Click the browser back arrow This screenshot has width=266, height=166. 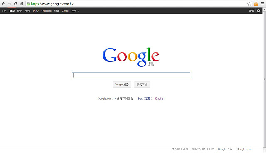4,4
